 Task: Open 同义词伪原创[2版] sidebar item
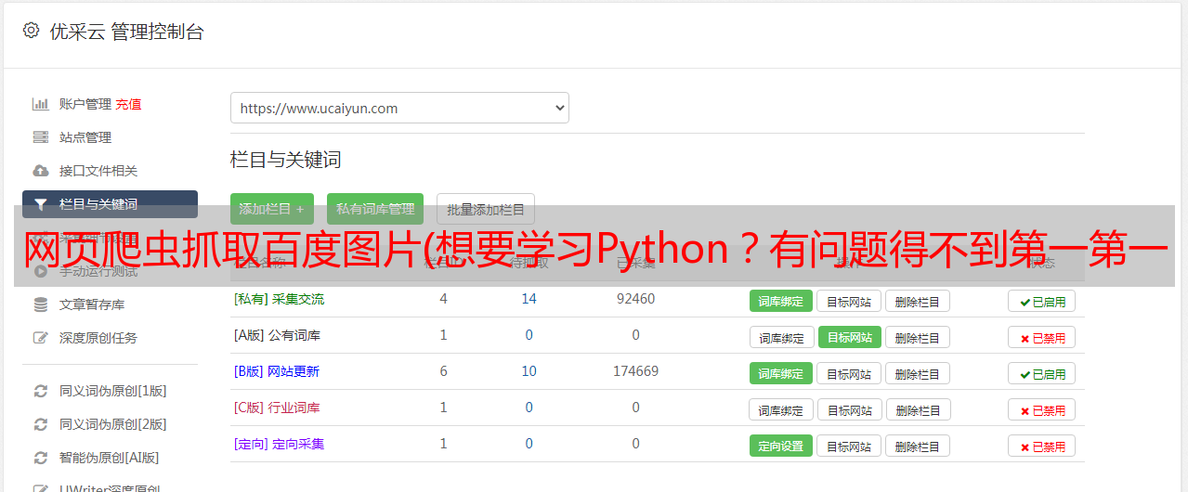tap(112, 424)
